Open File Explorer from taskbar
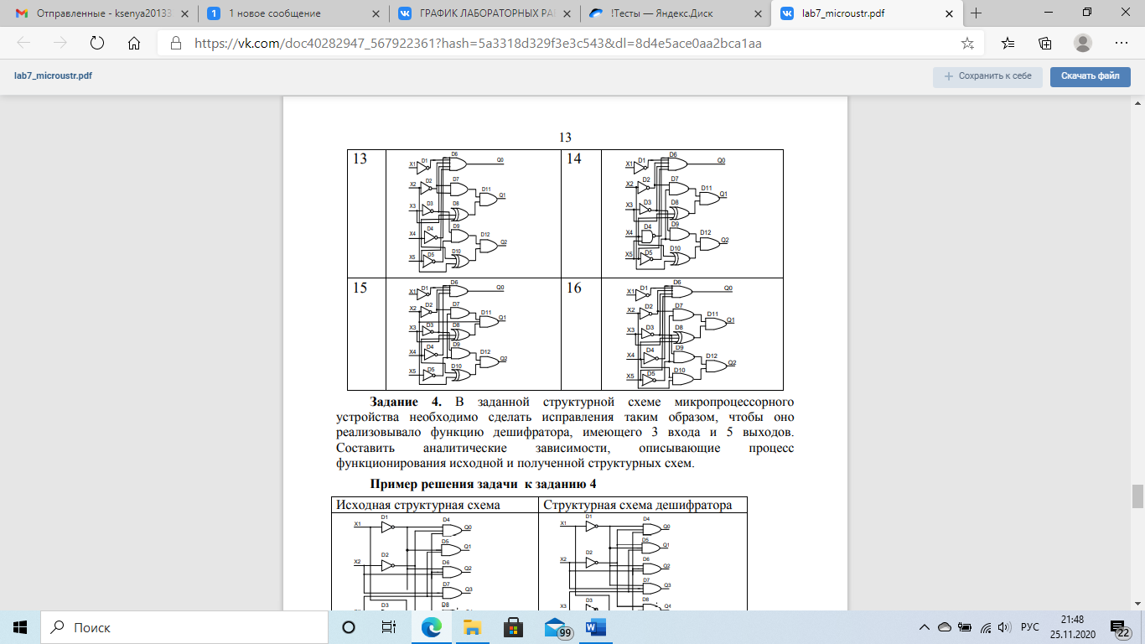The width and height of the screenshot is (1145, 644). click(x=472, y=627)
